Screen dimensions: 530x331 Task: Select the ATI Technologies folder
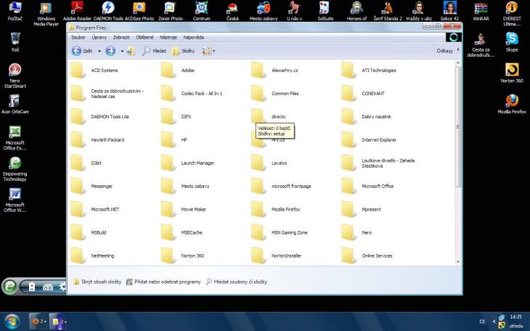[368, 70]
